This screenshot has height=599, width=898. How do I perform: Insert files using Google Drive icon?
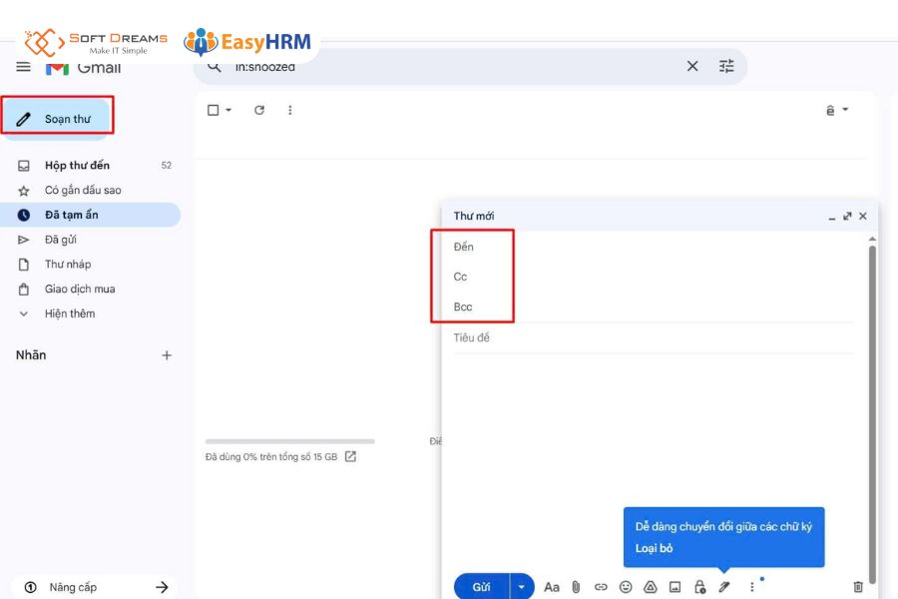pos(651,587)
